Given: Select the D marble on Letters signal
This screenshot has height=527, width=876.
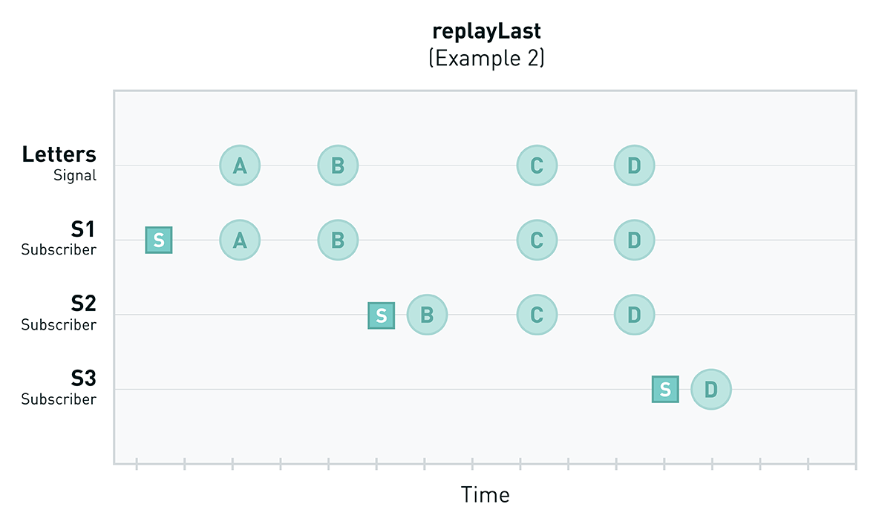Looking at the screenshot, I should (634, 166).
